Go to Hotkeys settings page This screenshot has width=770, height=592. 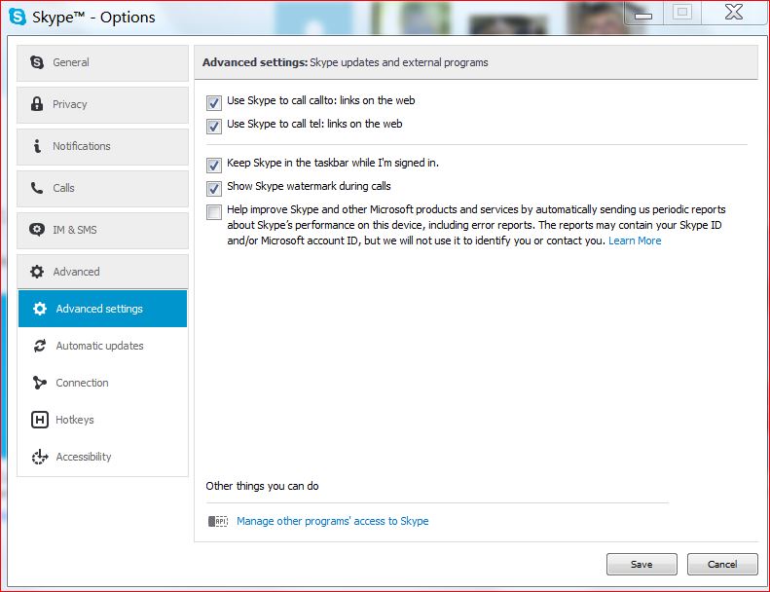pos(102,420)
